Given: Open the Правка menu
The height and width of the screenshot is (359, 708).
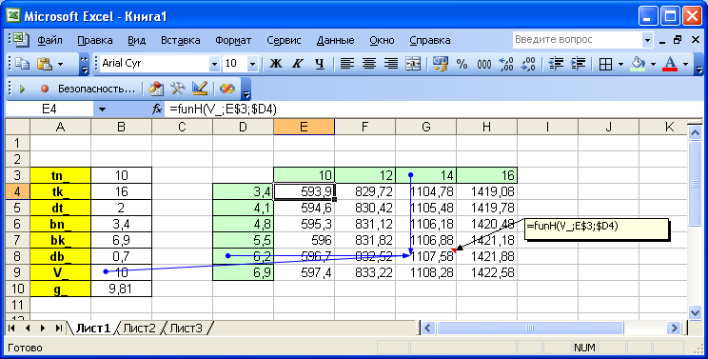Looking at the screenshot, I should (x=95, y=40).
